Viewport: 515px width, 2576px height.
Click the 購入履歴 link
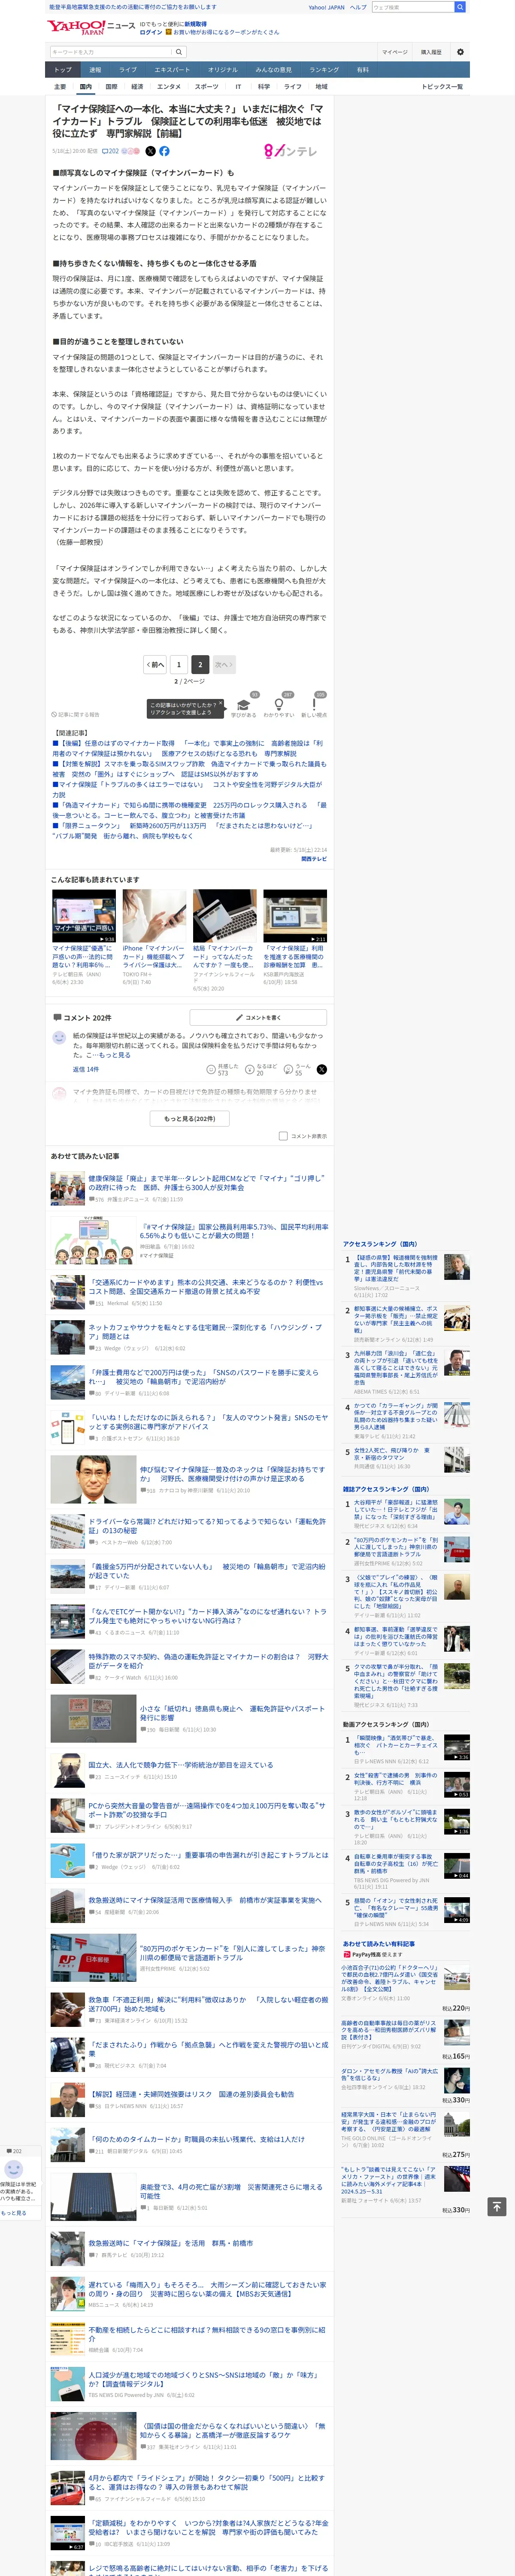(x=431, y=52)
